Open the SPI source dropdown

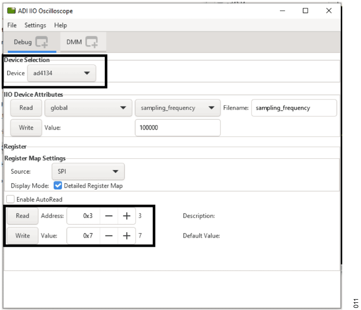(x=88, y=172)
